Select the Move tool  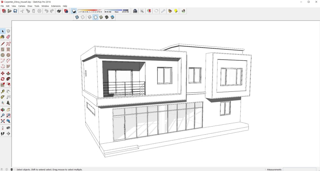[2, 73]
